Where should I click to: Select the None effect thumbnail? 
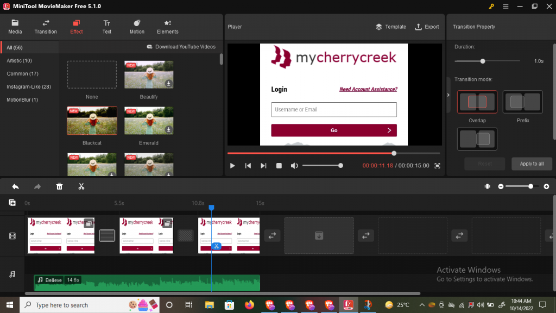[92, 74]
